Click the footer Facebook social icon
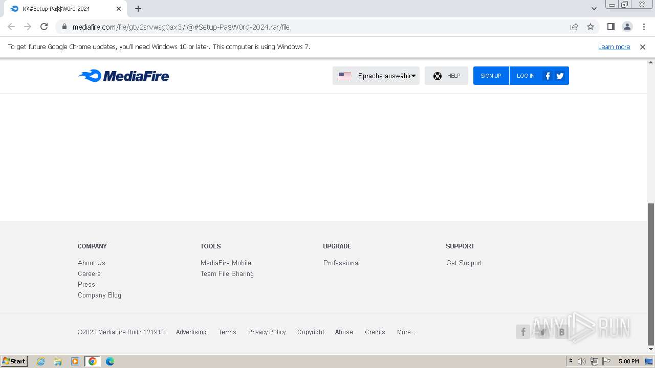Screen dimensions: 655x368 pyautogui.click(x=523, y=332)
